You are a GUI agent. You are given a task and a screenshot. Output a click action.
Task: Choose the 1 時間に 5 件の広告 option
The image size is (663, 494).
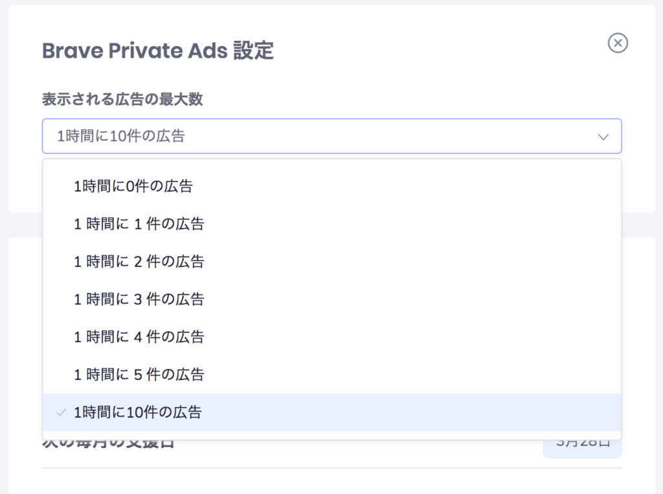click(331, 374)
